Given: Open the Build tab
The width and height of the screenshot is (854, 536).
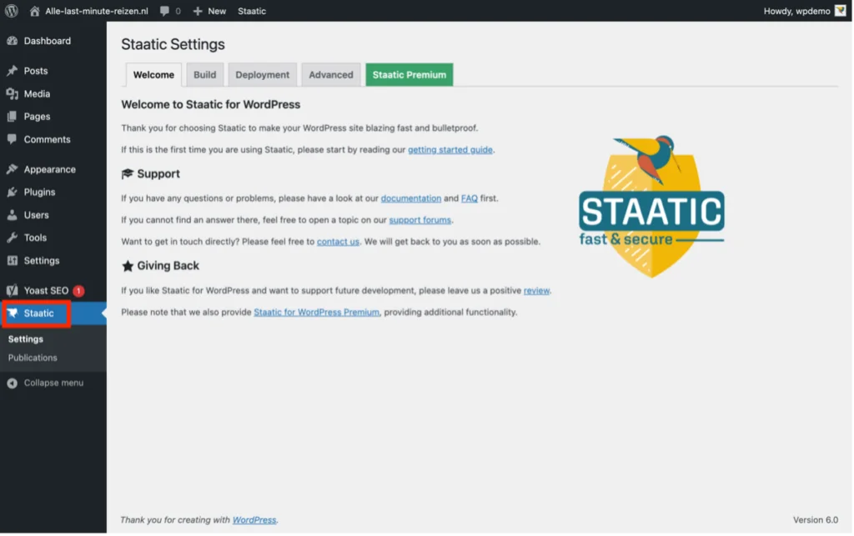Looking at the screenshot, I should [x=205, y=74].
